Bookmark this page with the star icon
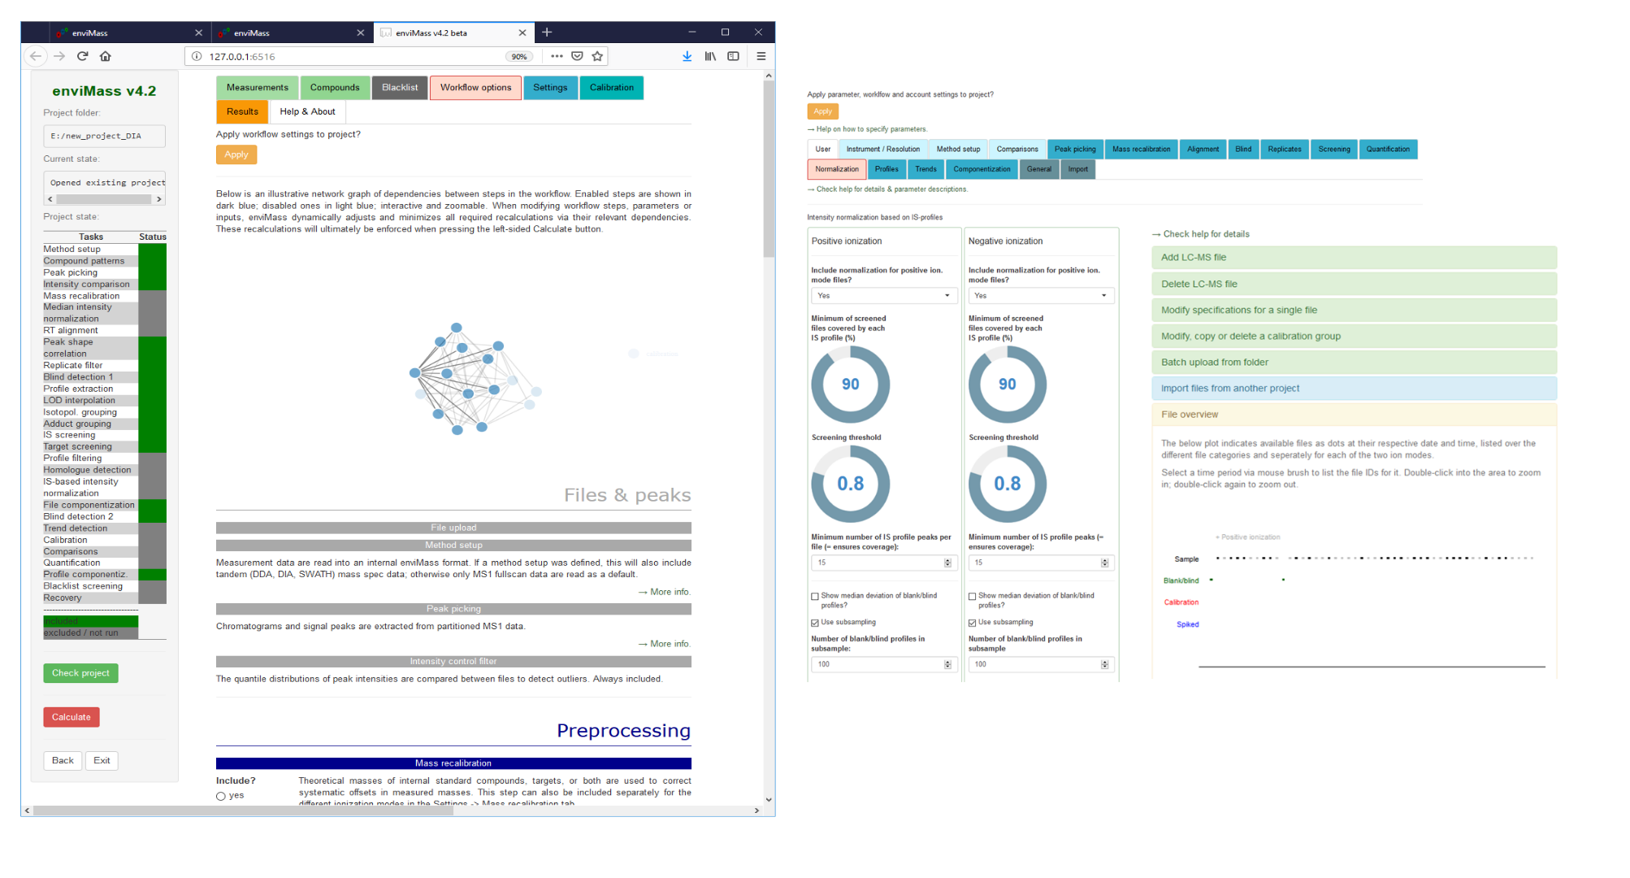 pos(597,56)
